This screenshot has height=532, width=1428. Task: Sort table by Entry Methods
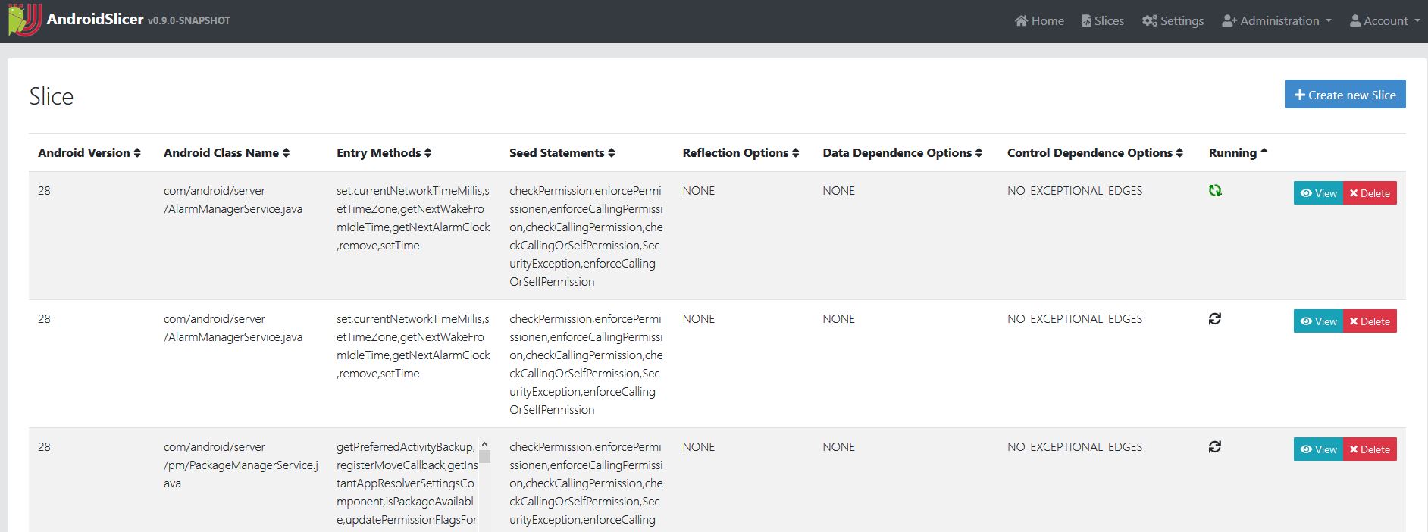[384, 153]
